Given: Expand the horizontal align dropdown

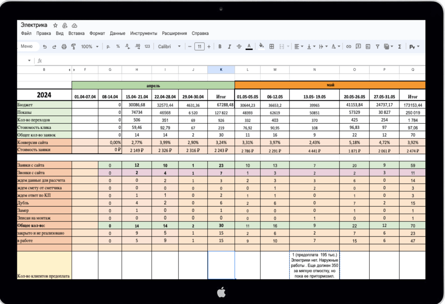Looking at the screenshot, I should pyautogui.click(x=299, y=47).
